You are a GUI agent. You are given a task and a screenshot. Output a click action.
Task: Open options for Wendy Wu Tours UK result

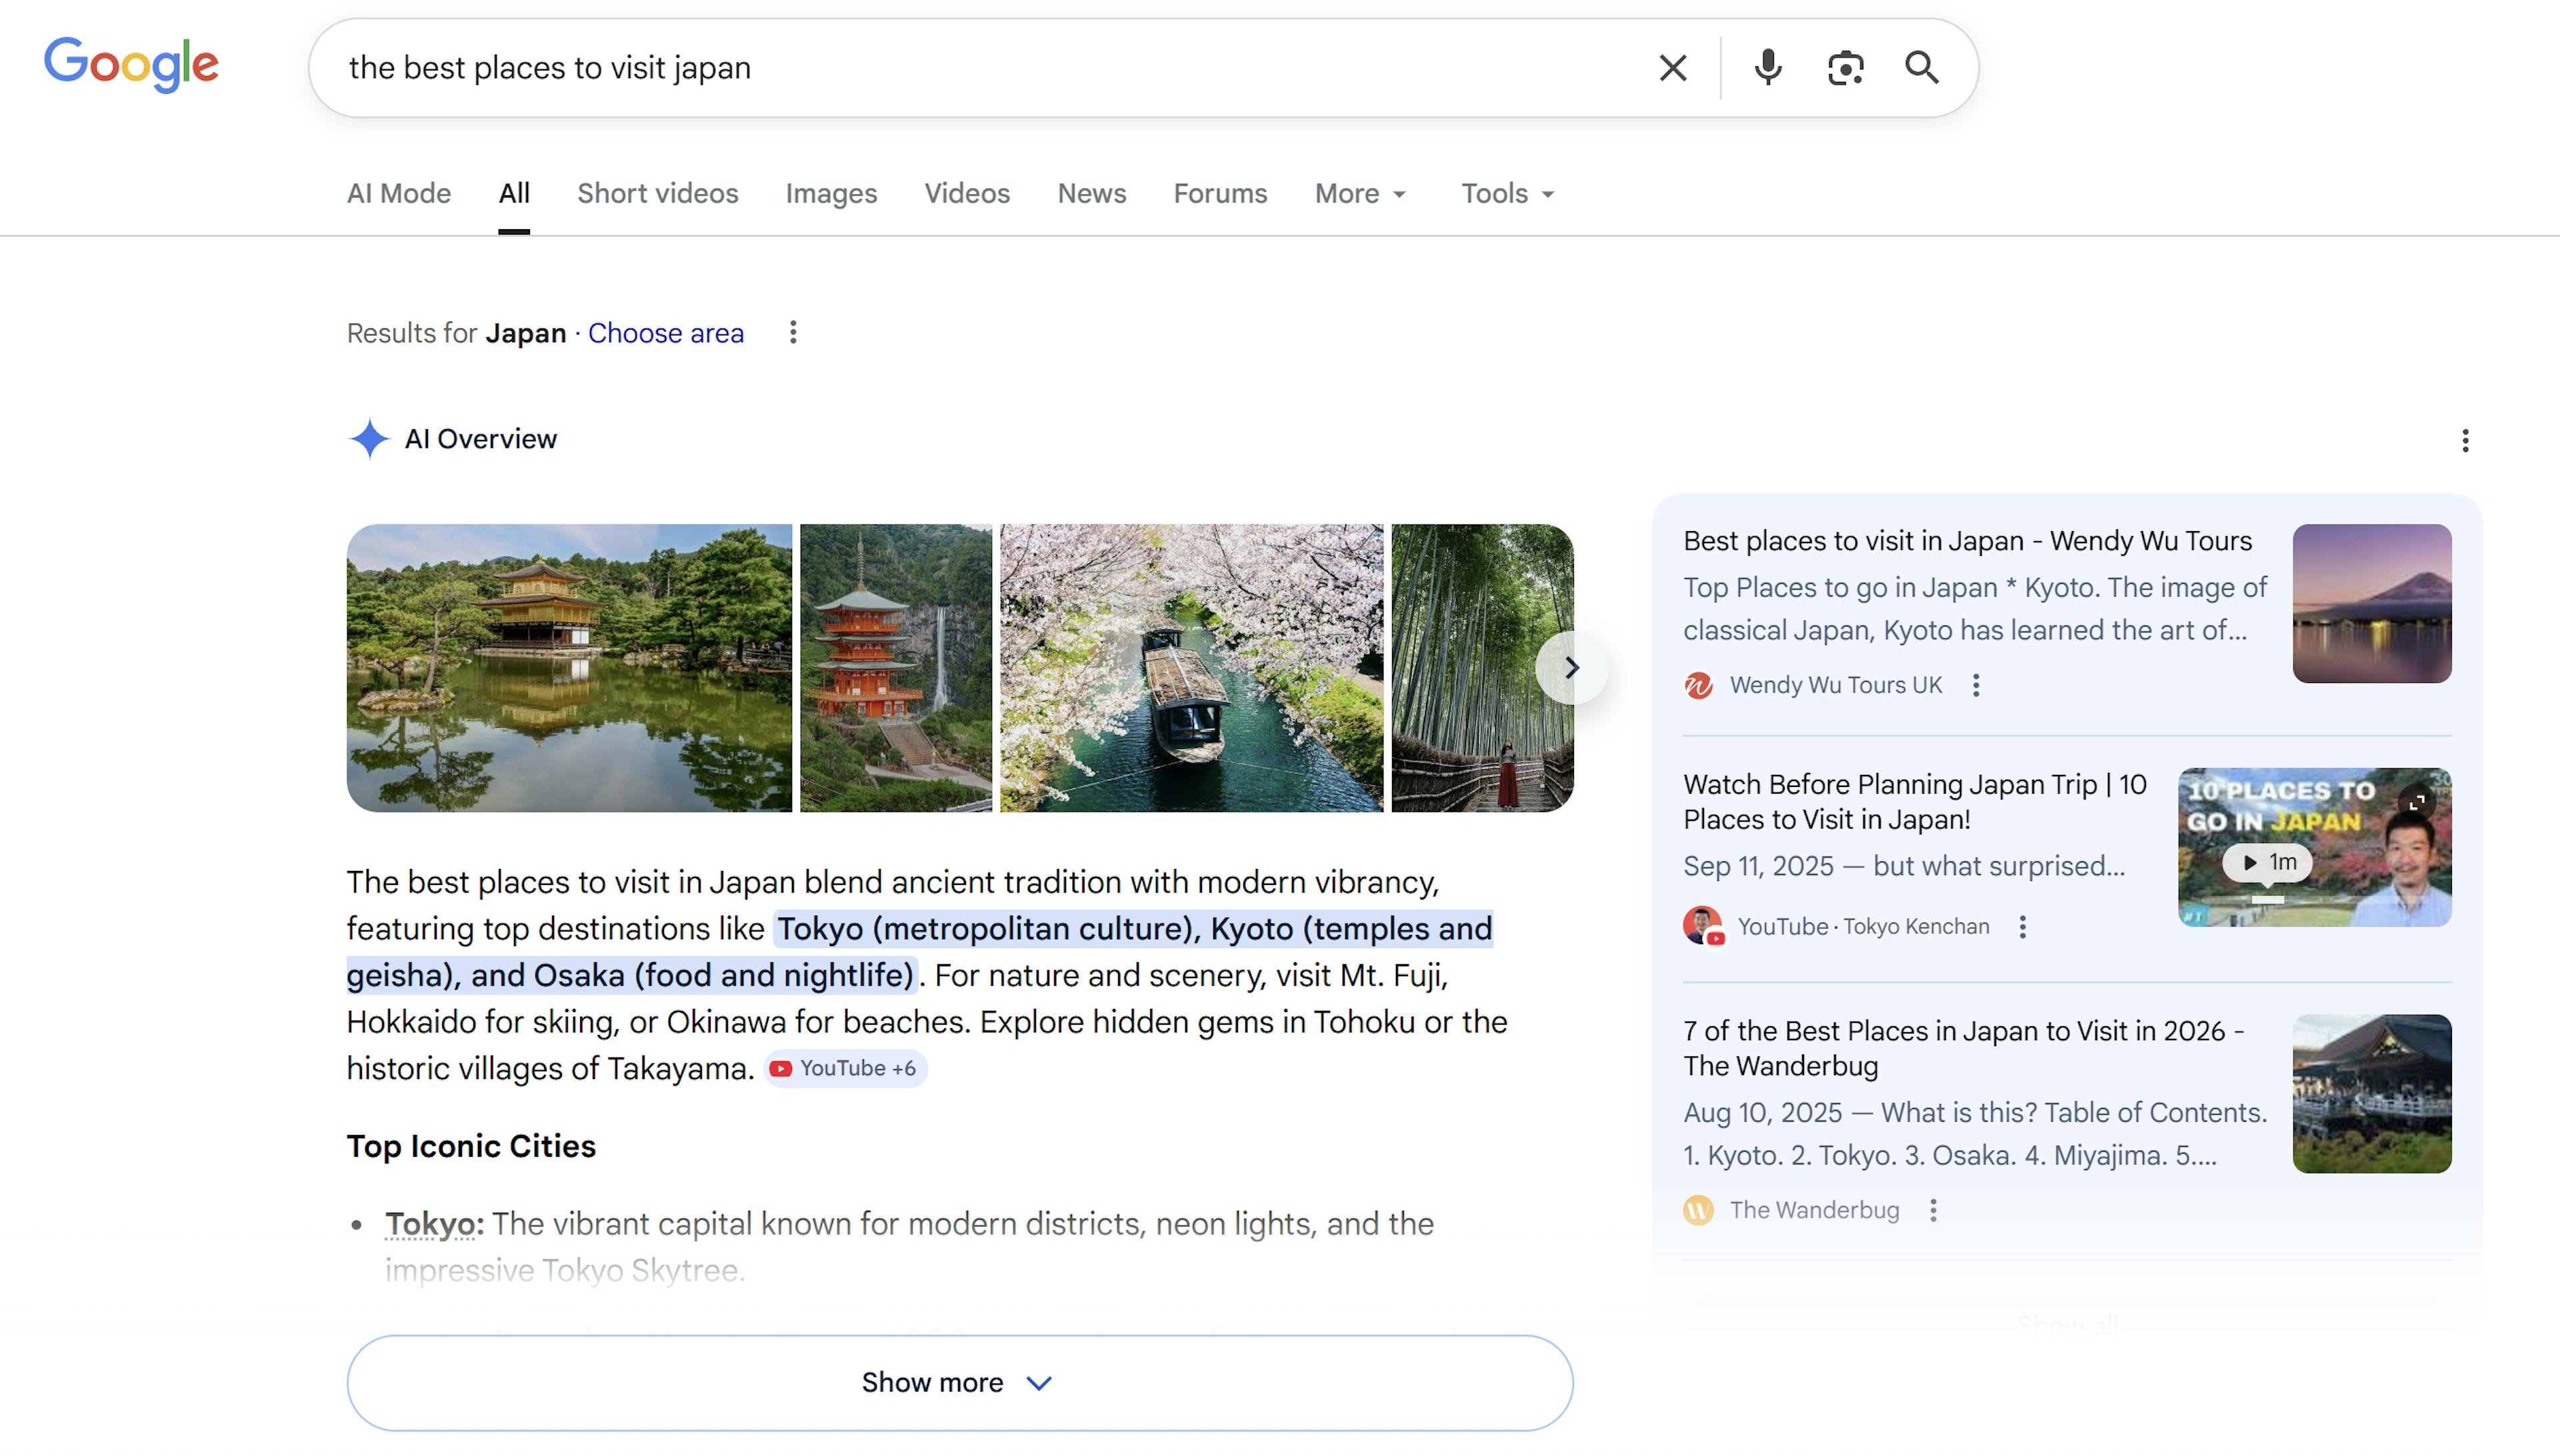click(x=1976, y=685)
